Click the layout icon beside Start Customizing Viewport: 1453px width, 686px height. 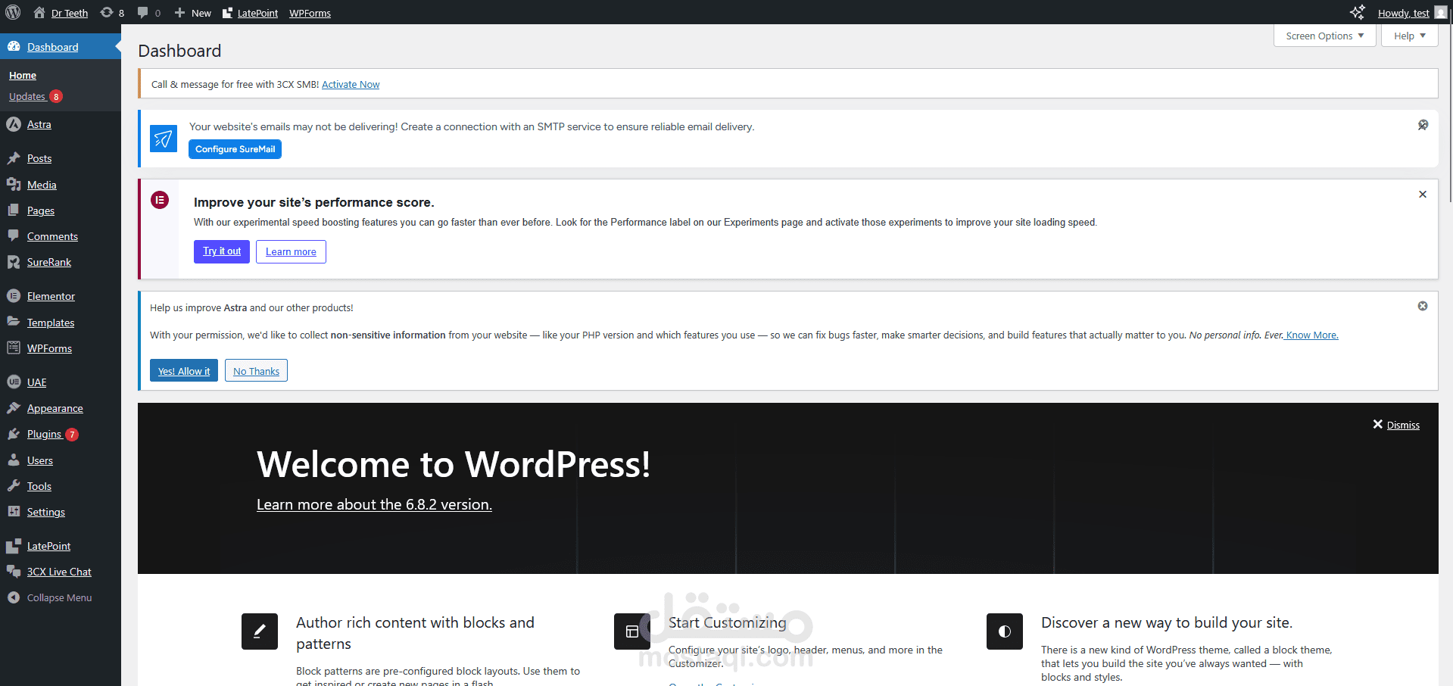pos(632,631)
